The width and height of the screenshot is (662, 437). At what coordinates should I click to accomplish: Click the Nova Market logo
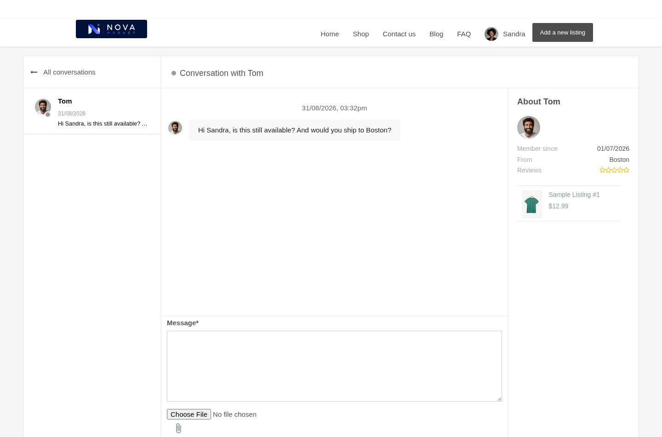click(111, 29)
